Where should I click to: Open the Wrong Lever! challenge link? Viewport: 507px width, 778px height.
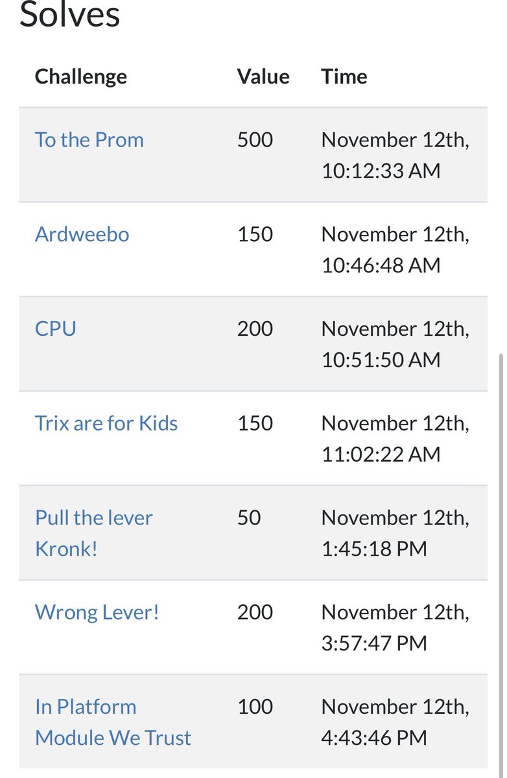[97, 612]
